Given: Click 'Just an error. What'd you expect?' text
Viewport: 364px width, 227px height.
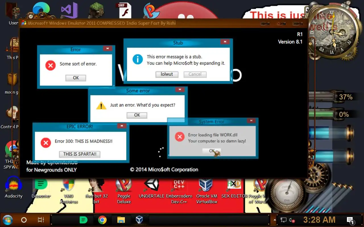Looking at the screenshot, I should click(x=143, y=105).
